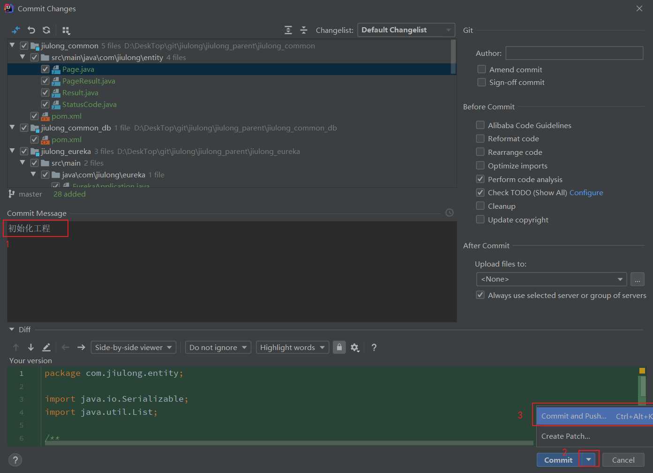This screenshot has width=653, height=473.
Task: Click the StatusCode.java file icon
Action: tap(56, 105)
